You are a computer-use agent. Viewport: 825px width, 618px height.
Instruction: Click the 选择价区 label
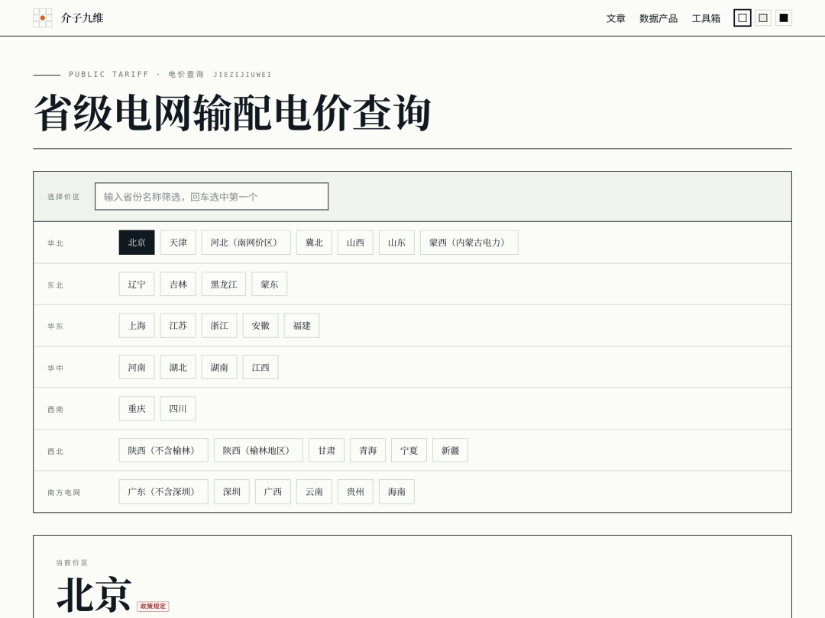tap(63, 197)
